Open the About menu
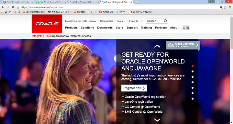233x124 pixels. [x=174, y=28]
